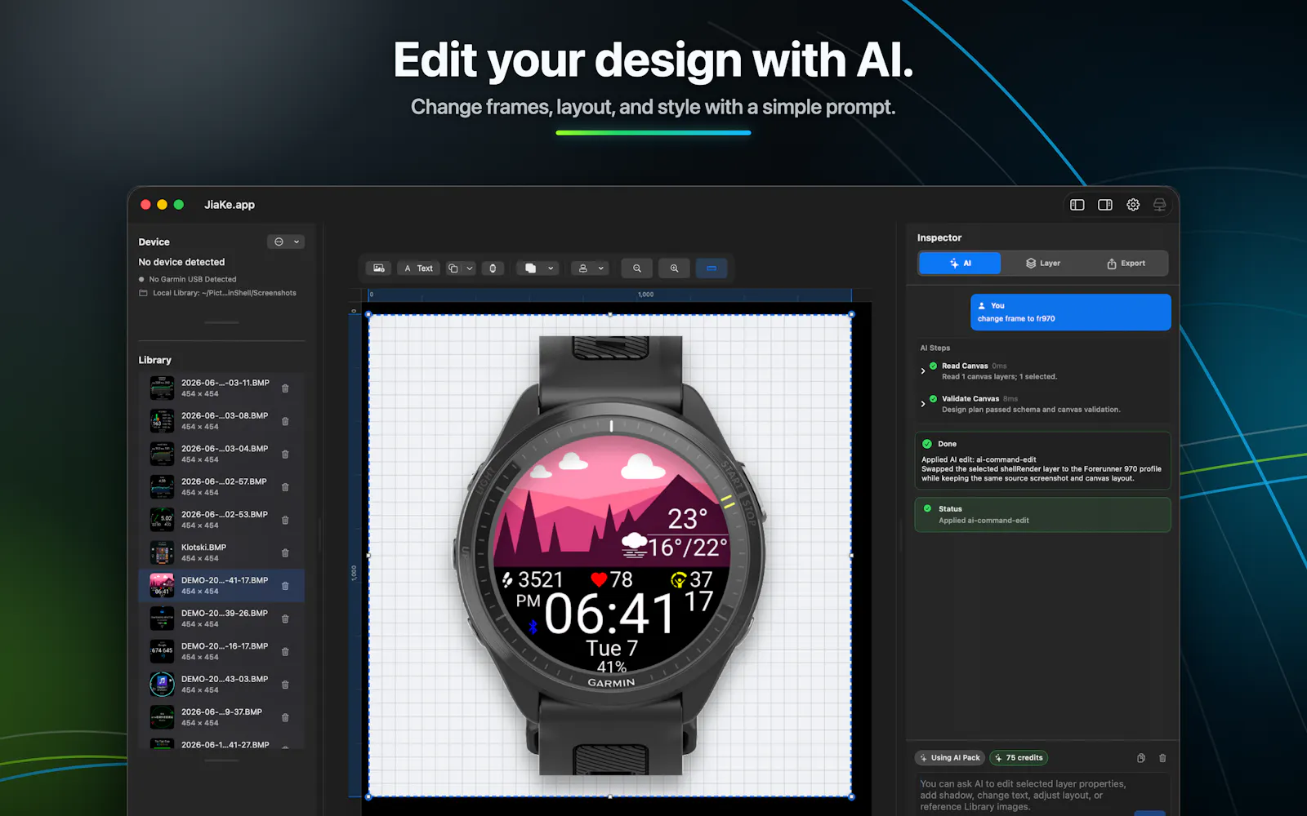Delete 2026-06-...03-04.BMP using its trash icon
This screenshot has width=1307, height=816.
click(285, 455)
